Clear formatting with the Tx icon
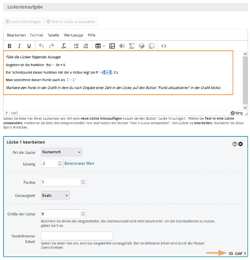The height and width of the screenshot is (260, 250). (63, 46)
